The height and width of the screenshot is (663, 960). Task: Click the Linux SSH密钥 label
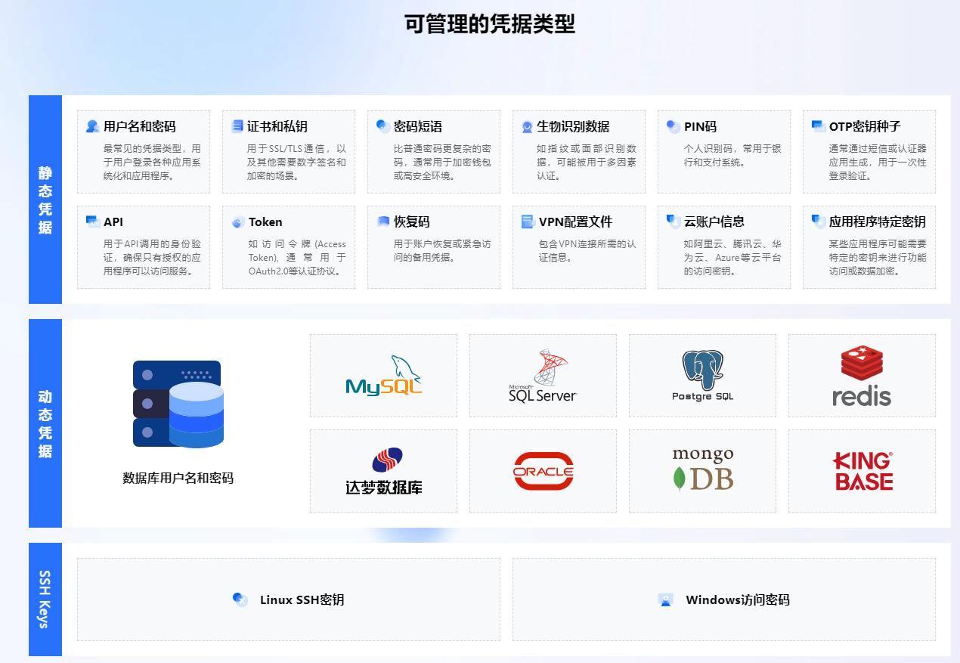(x=302, y=599)
